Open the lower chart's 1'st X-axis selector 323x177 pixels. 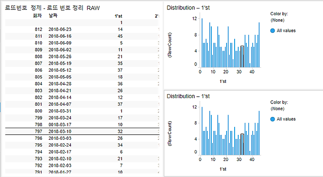pos(223,169)
